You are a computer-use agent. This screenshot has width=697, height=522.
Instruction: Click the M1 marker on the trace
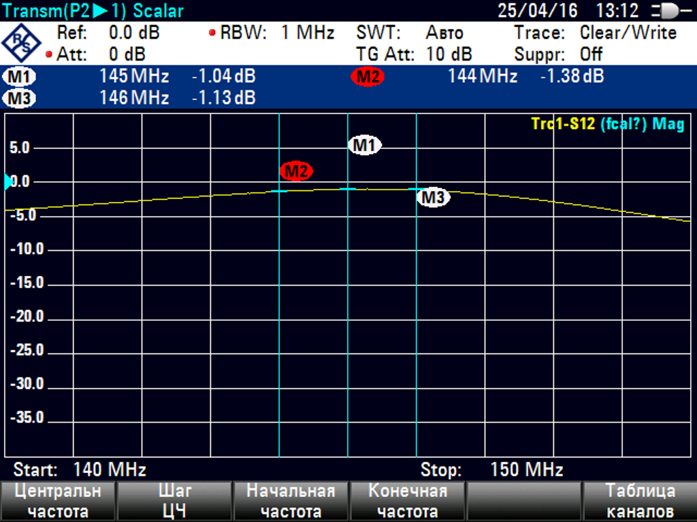click(365, 145)
